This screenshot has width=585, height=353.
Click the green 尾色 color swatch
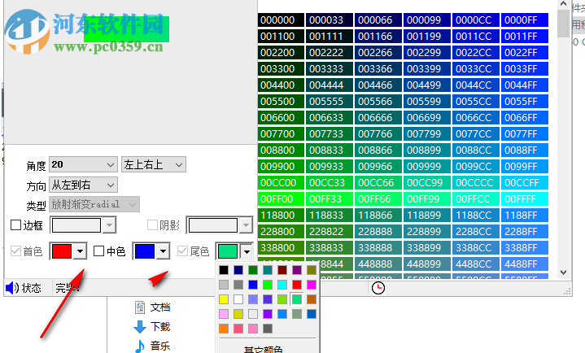tap(228, 251)
